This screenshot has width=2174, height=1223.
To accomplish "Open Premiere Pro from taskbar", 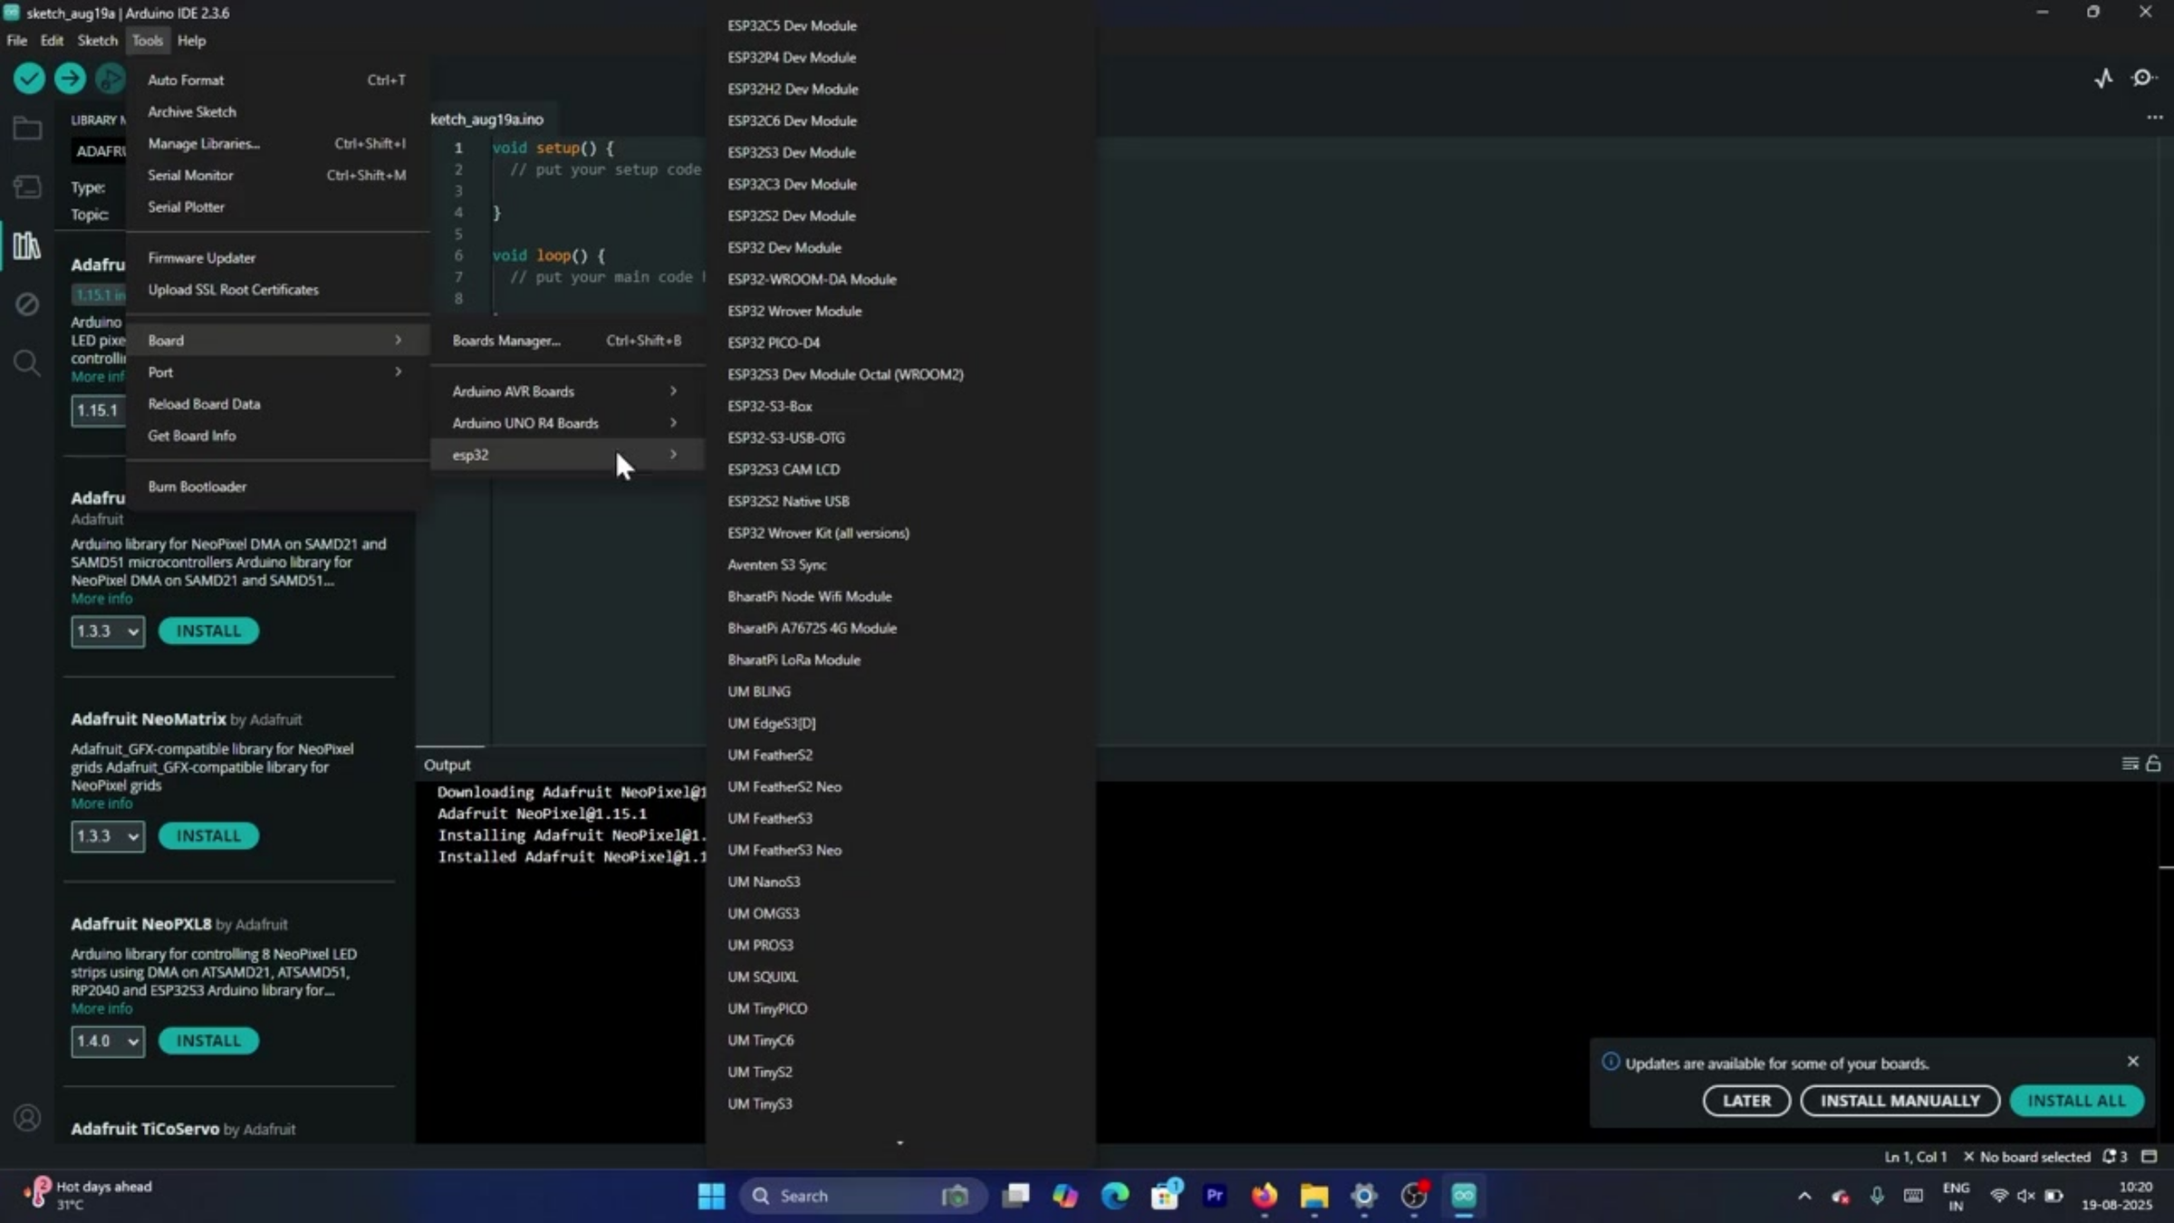I will (x=1214, y=1197).
